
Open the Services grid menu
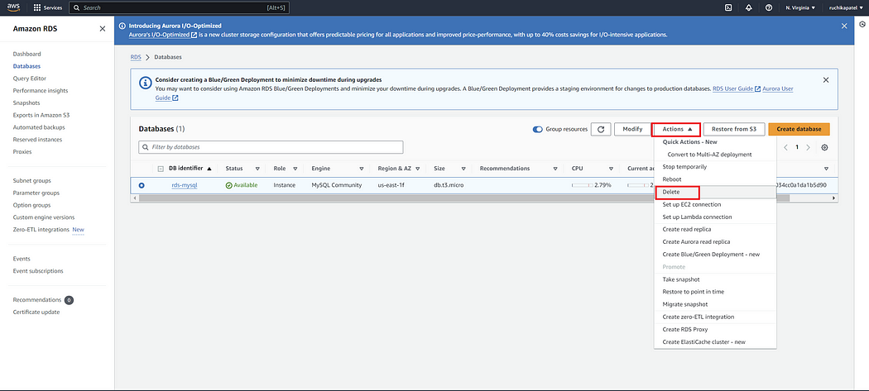point(48,7)
